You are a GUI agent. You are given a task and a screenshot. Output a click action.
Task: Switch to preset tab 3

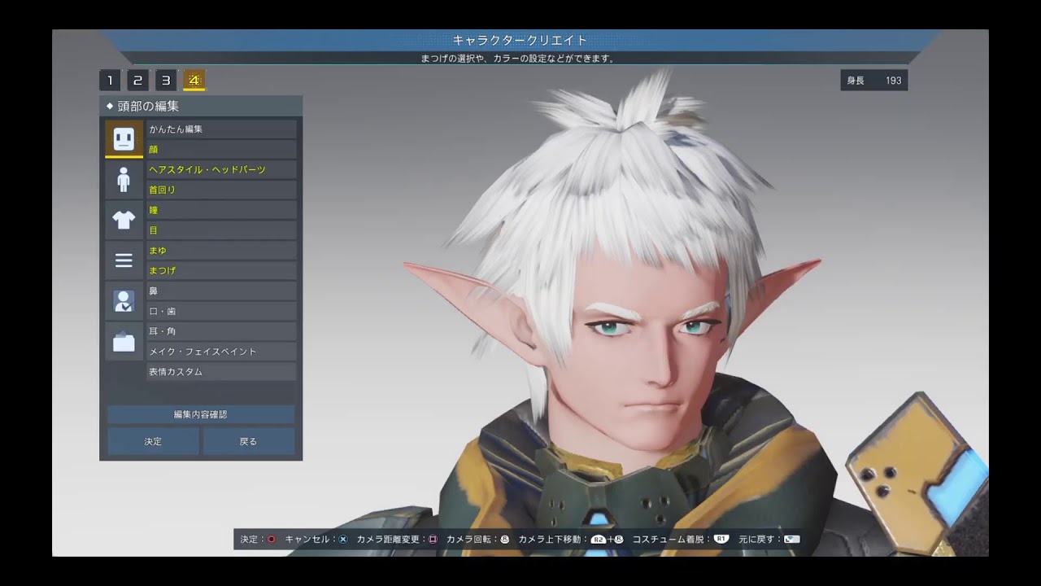click(x=166, y=80)
